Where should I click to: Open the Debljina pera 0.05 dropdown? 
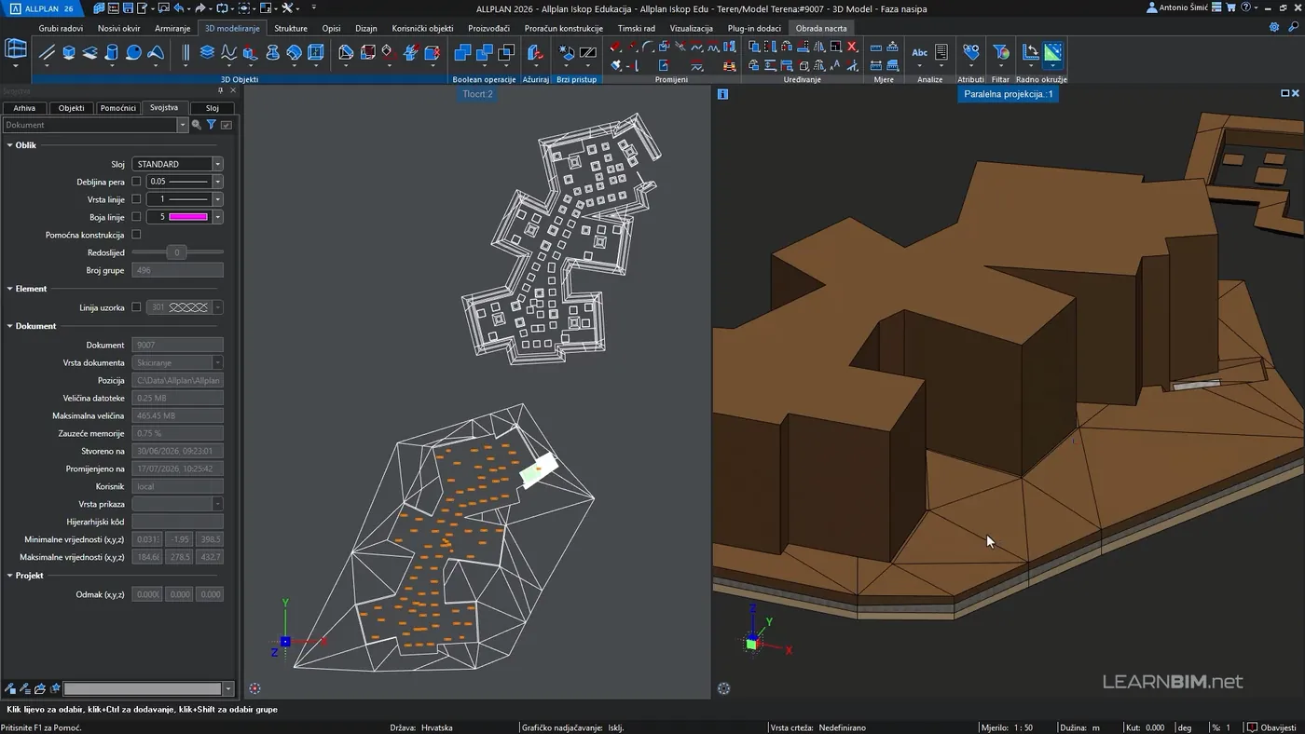coord(217,182)
